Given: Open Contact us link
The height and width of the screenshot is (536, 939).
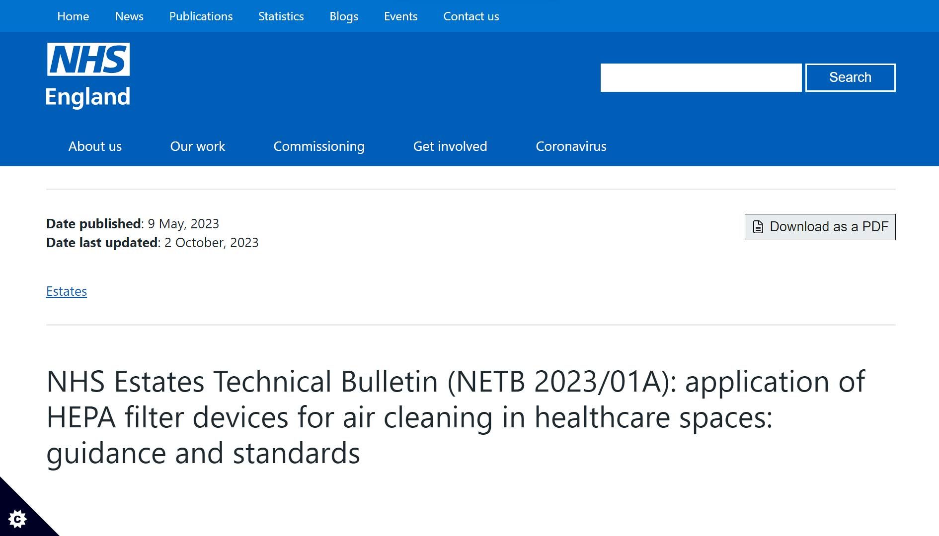Looking at the screenshot, I should [x=471, y=16].
